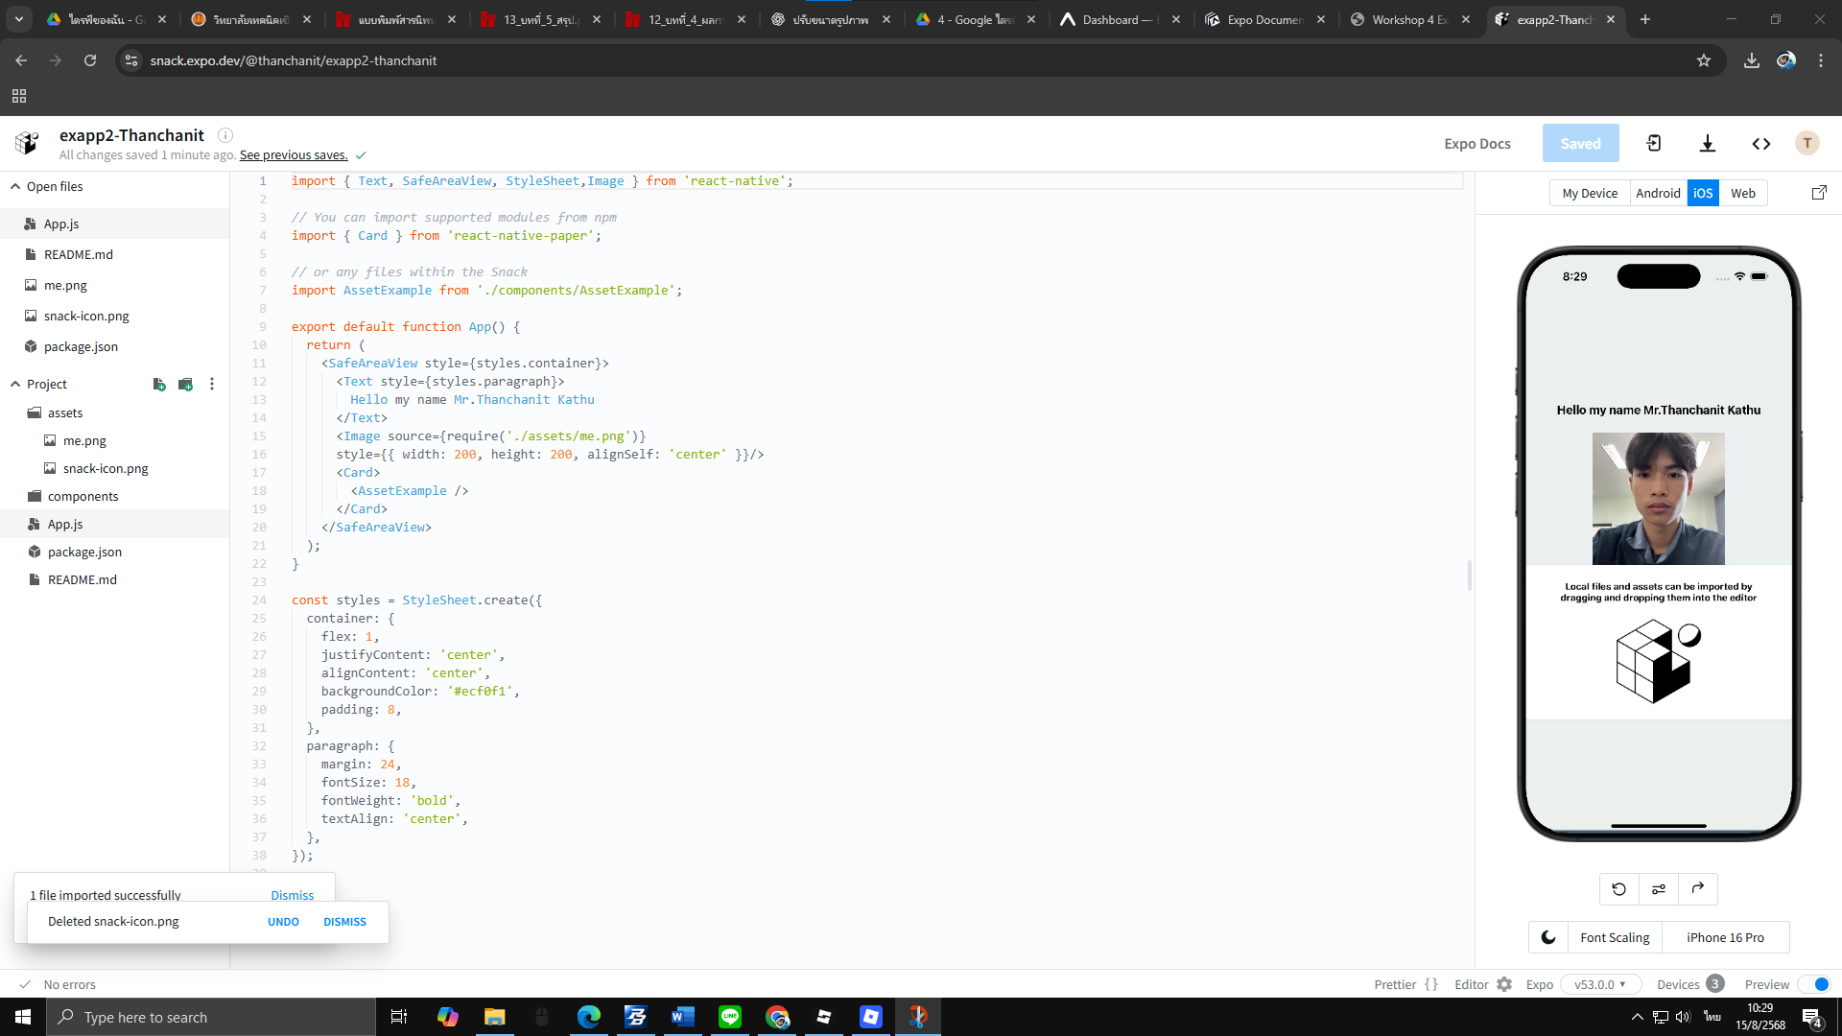Collapse the Open files section
Viewport: 1842px width, 1036px height.
[15, 187]
